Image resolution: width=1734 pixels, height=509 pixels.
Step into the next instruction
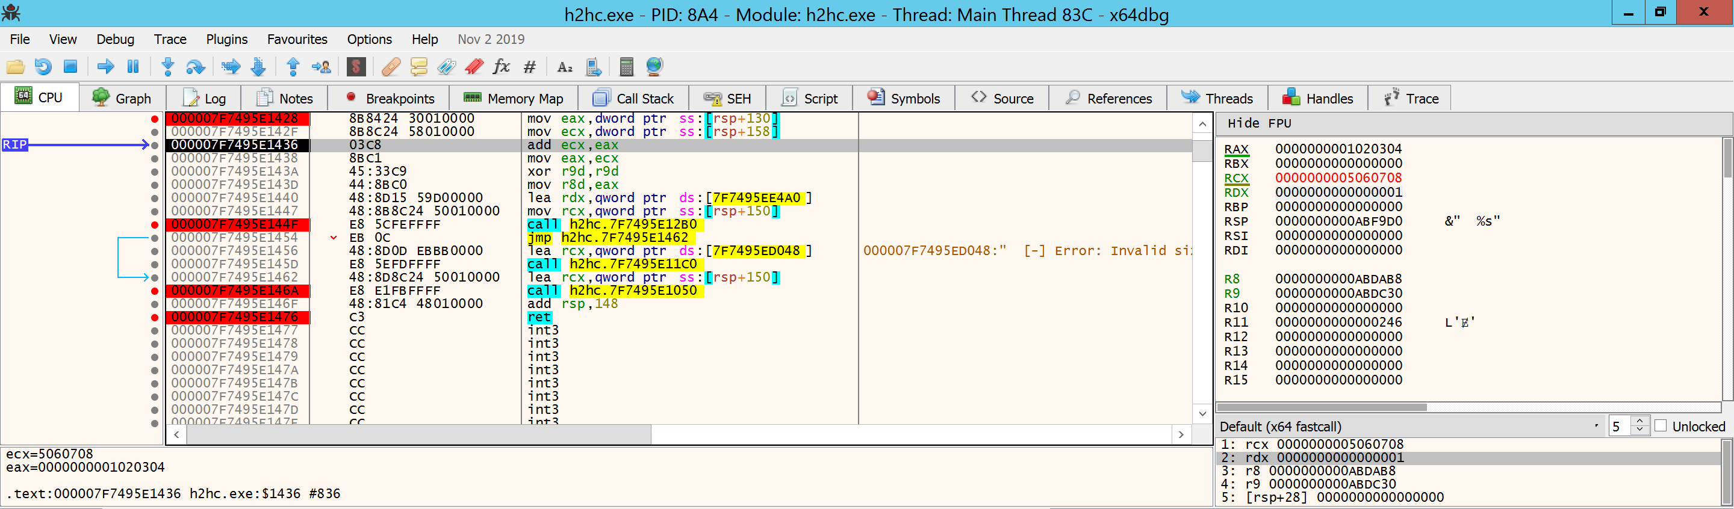click(x=169, y=67)
